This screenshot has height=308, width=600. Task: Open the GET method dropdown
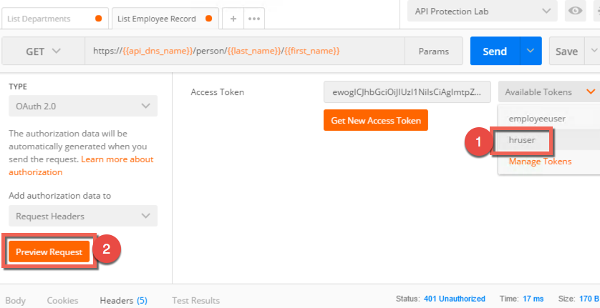click(x=43, y=51)
